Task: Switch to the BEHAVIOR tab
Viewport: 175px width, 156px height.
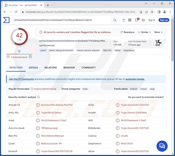Action: 69,68
